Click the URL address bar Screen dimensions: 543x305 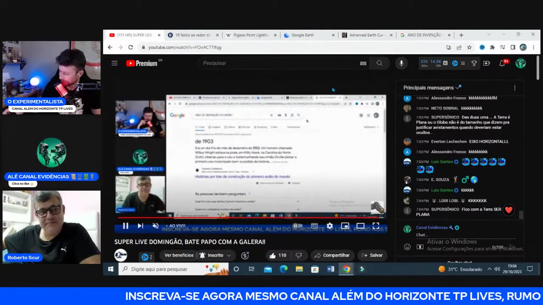tap(293, 47)
